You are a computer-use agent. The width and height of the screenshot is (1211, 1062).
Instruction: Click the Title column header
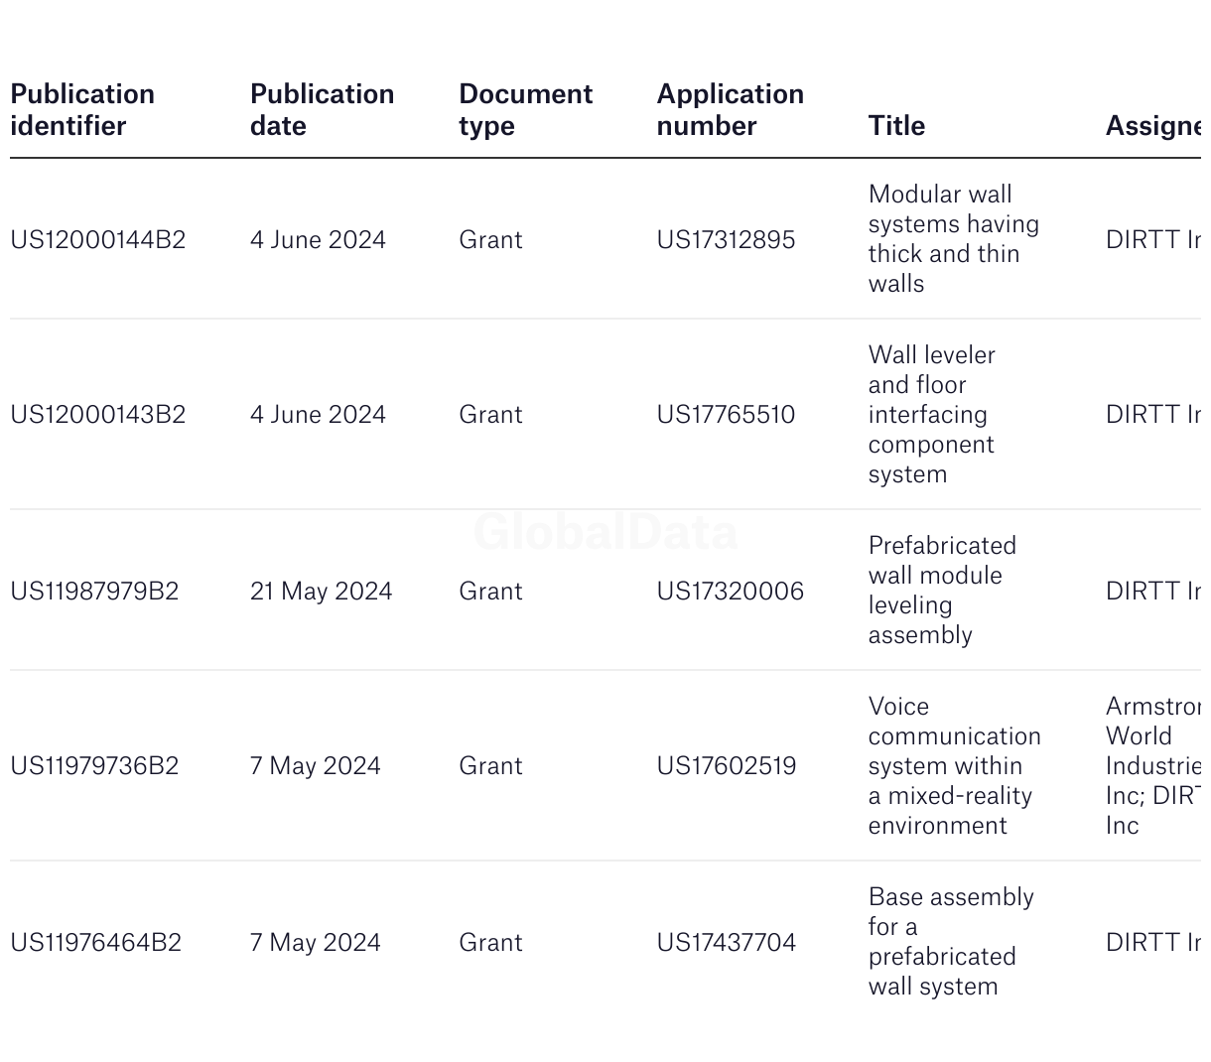click(x=896, y=126)
